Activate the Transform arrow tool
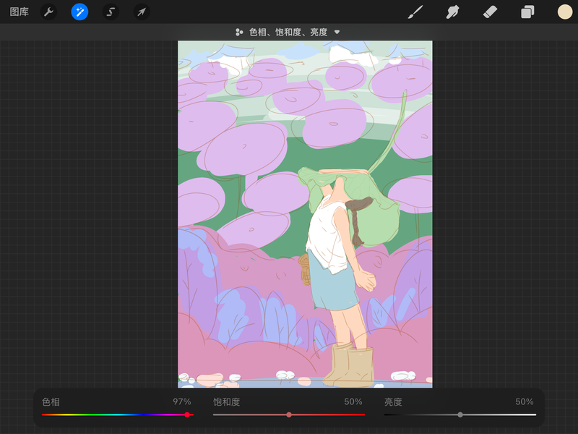This screenshot has height=434, width=578. point(142,12)
